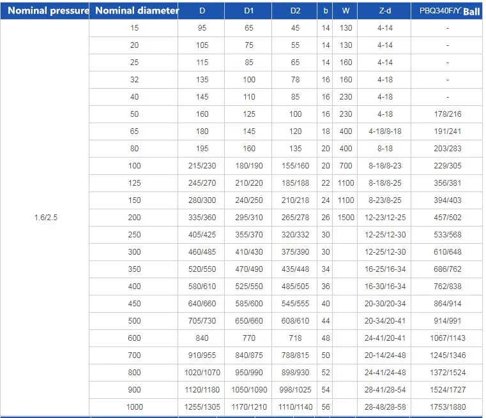Click the "Nominal diameter" column header
486x418 pixels.
tap(133, 11)
